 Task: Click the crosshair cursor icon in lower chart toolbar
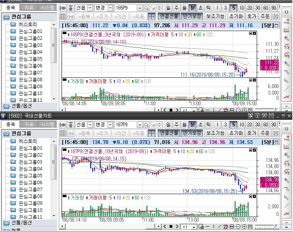pos(151,133)
